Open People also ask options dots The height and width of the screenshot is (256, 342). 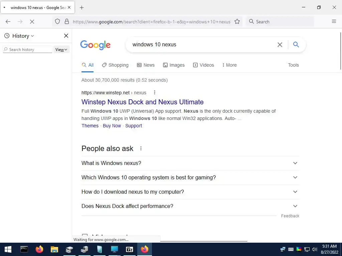coord(141,148)
